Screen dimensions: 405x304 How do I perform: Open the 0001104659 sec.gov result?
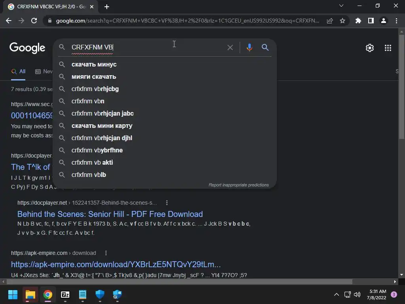[x=32, y=116]
